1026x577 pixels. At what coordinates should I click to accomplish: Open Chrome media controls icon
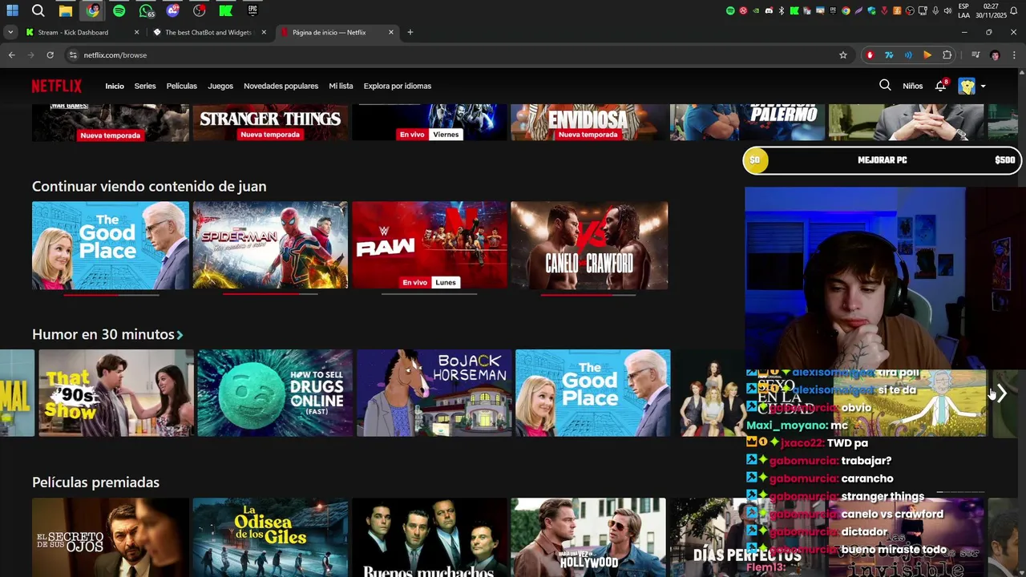pos(976,55)
